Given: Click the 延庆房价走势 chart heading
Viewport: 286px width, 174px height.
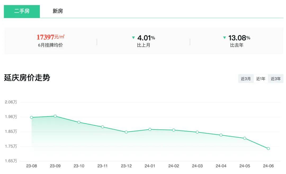Looking at the screenshot, I should click(27, 78).
